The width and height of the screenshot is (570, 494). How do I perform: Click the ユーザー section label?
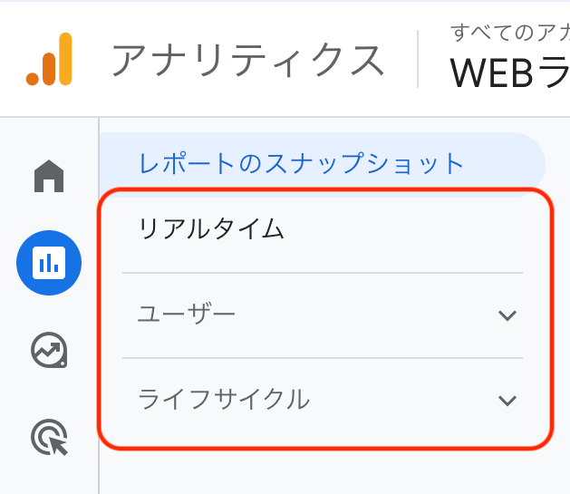click(187, 314)
